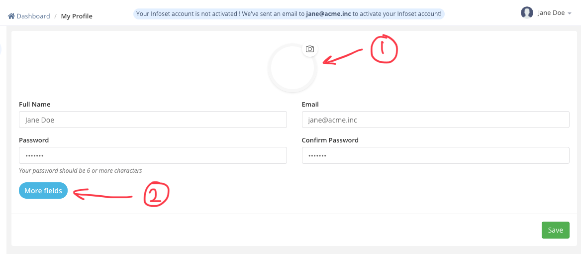581x254 pixels.
Task: Expand the caret next to Jane Doe
Action: pyautogui.click(x=569, y=14)
